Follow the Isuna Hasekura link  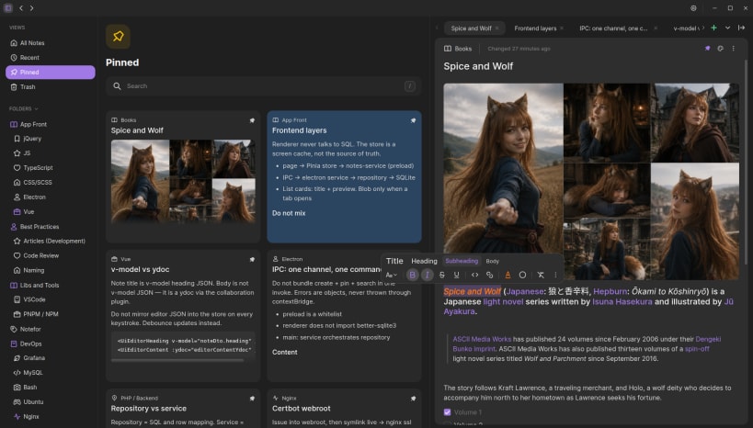coord(622,302)
